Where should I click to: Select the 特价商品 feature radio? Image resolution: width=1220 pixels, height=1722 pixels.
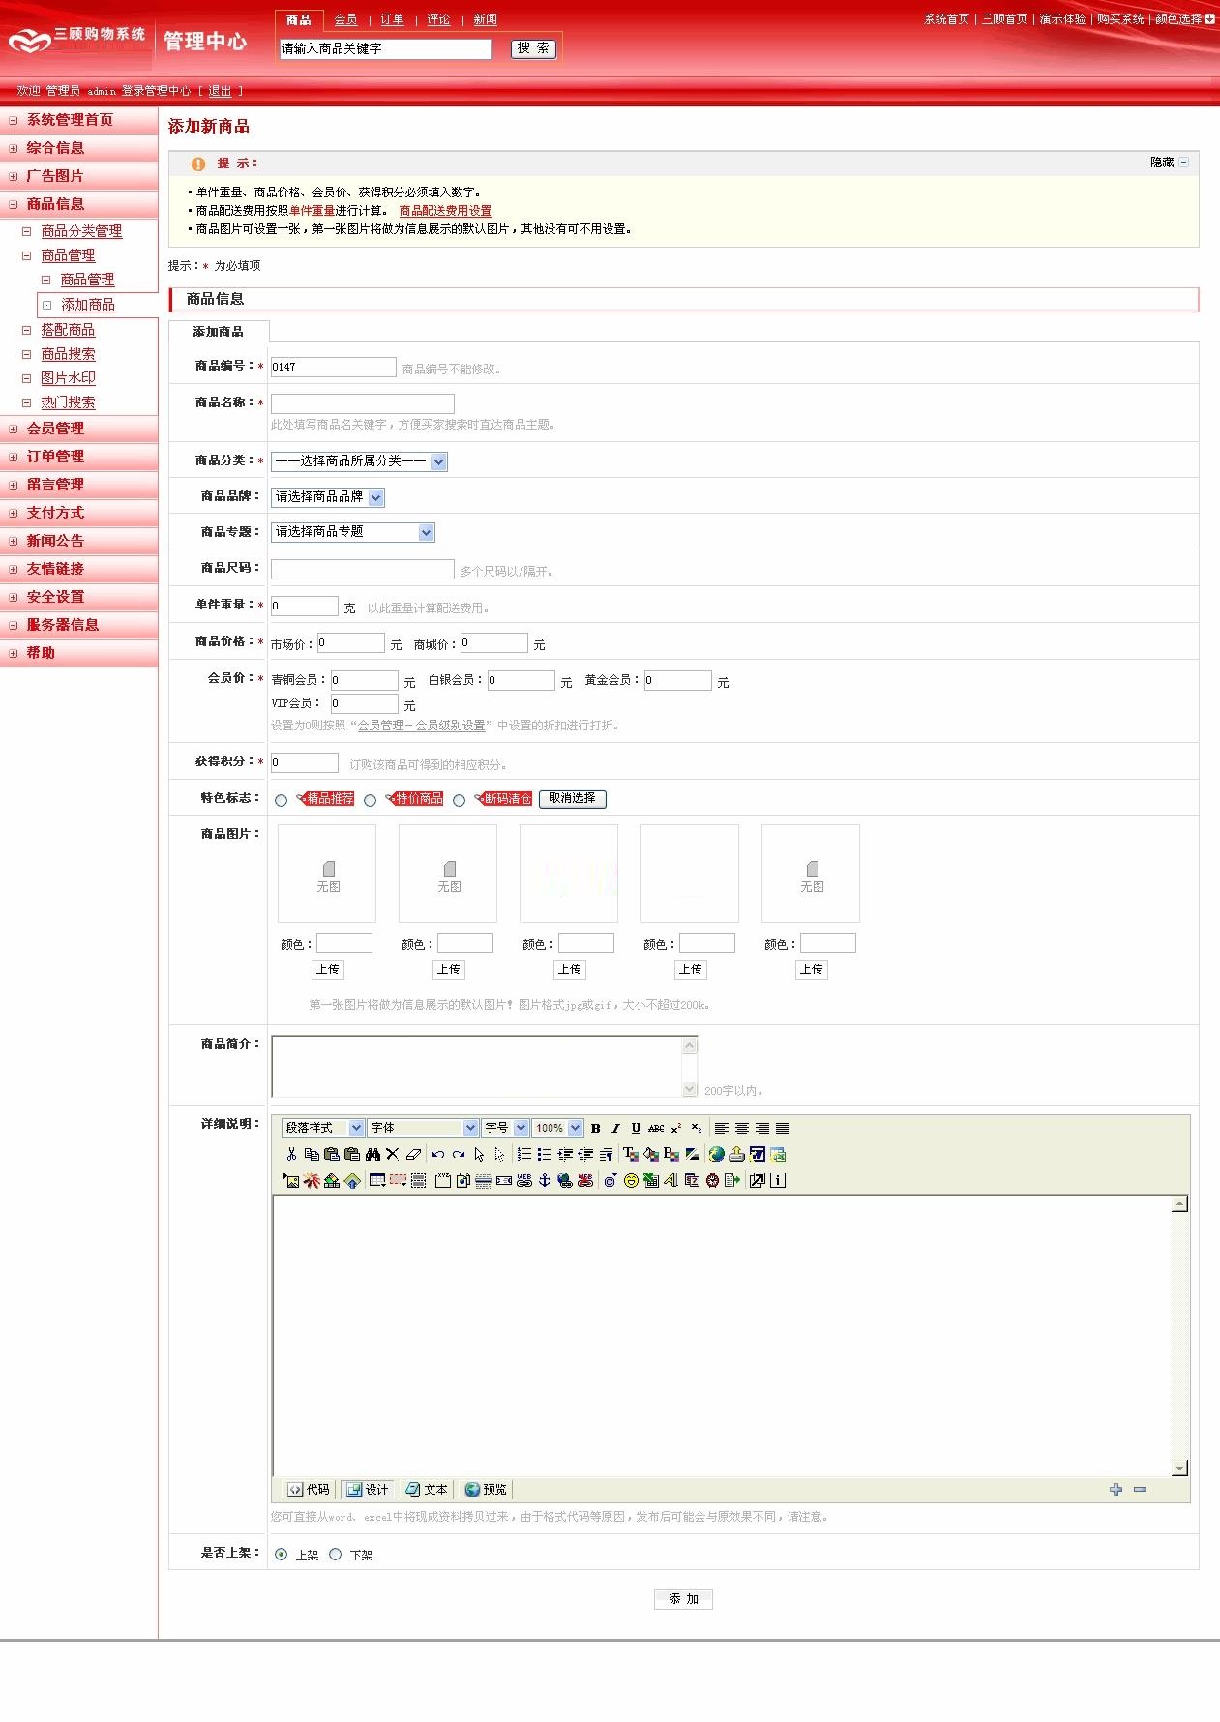point(370,800)
